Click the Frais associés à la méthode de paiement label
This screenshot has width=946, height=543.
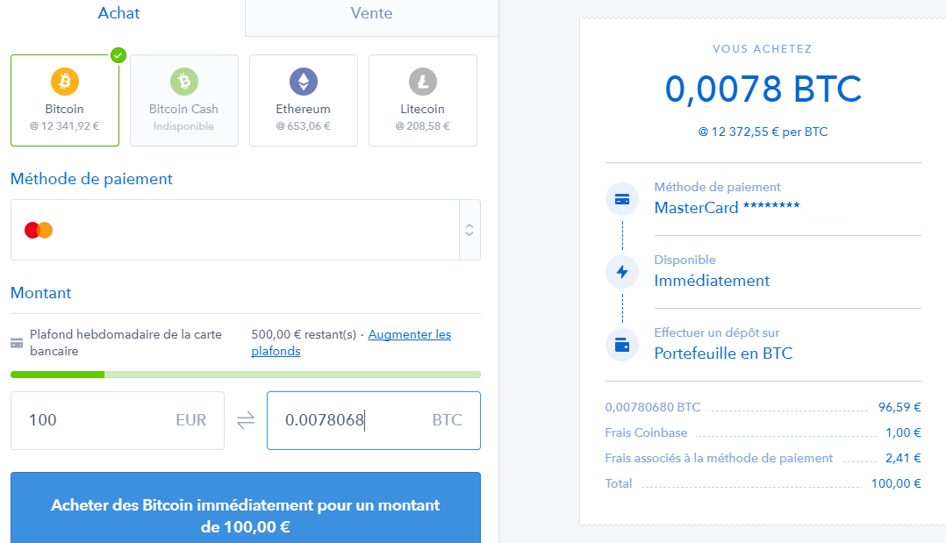tap(720, 458)
